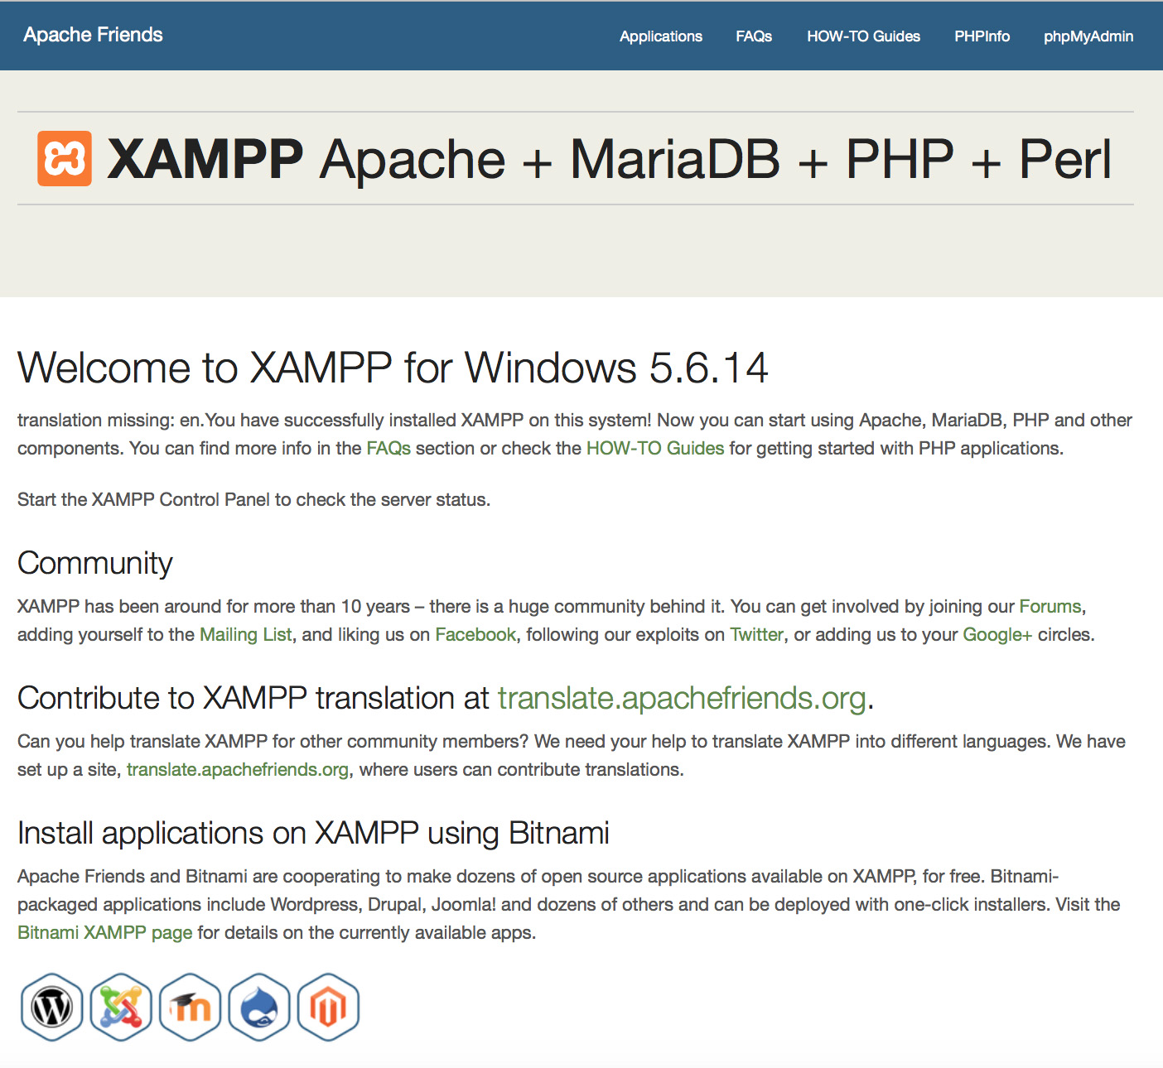This screenshot has height=1068, width=1163.
Task: Select the Joomla application icon
Action: (121, 1006)
